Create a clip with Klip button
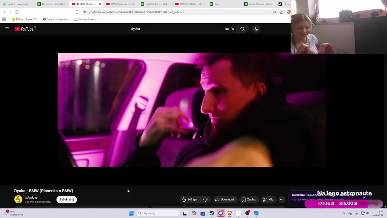The height and width of the screenshot is (218, 387). 268,200
